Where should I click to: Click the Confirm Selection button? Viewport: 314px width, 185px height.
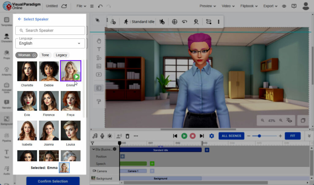click(x=53, y=181)
